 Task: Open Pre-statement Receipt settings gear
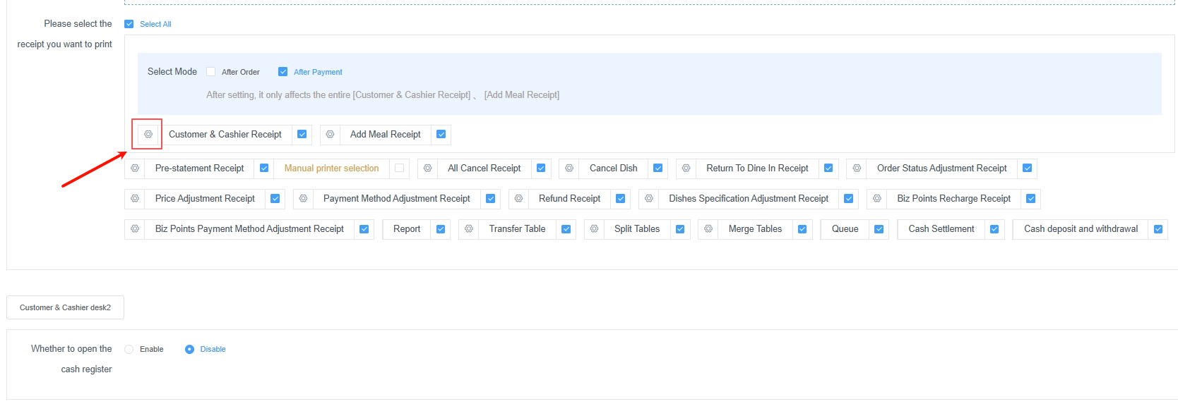pyautogui.click(x=135, y=168)
